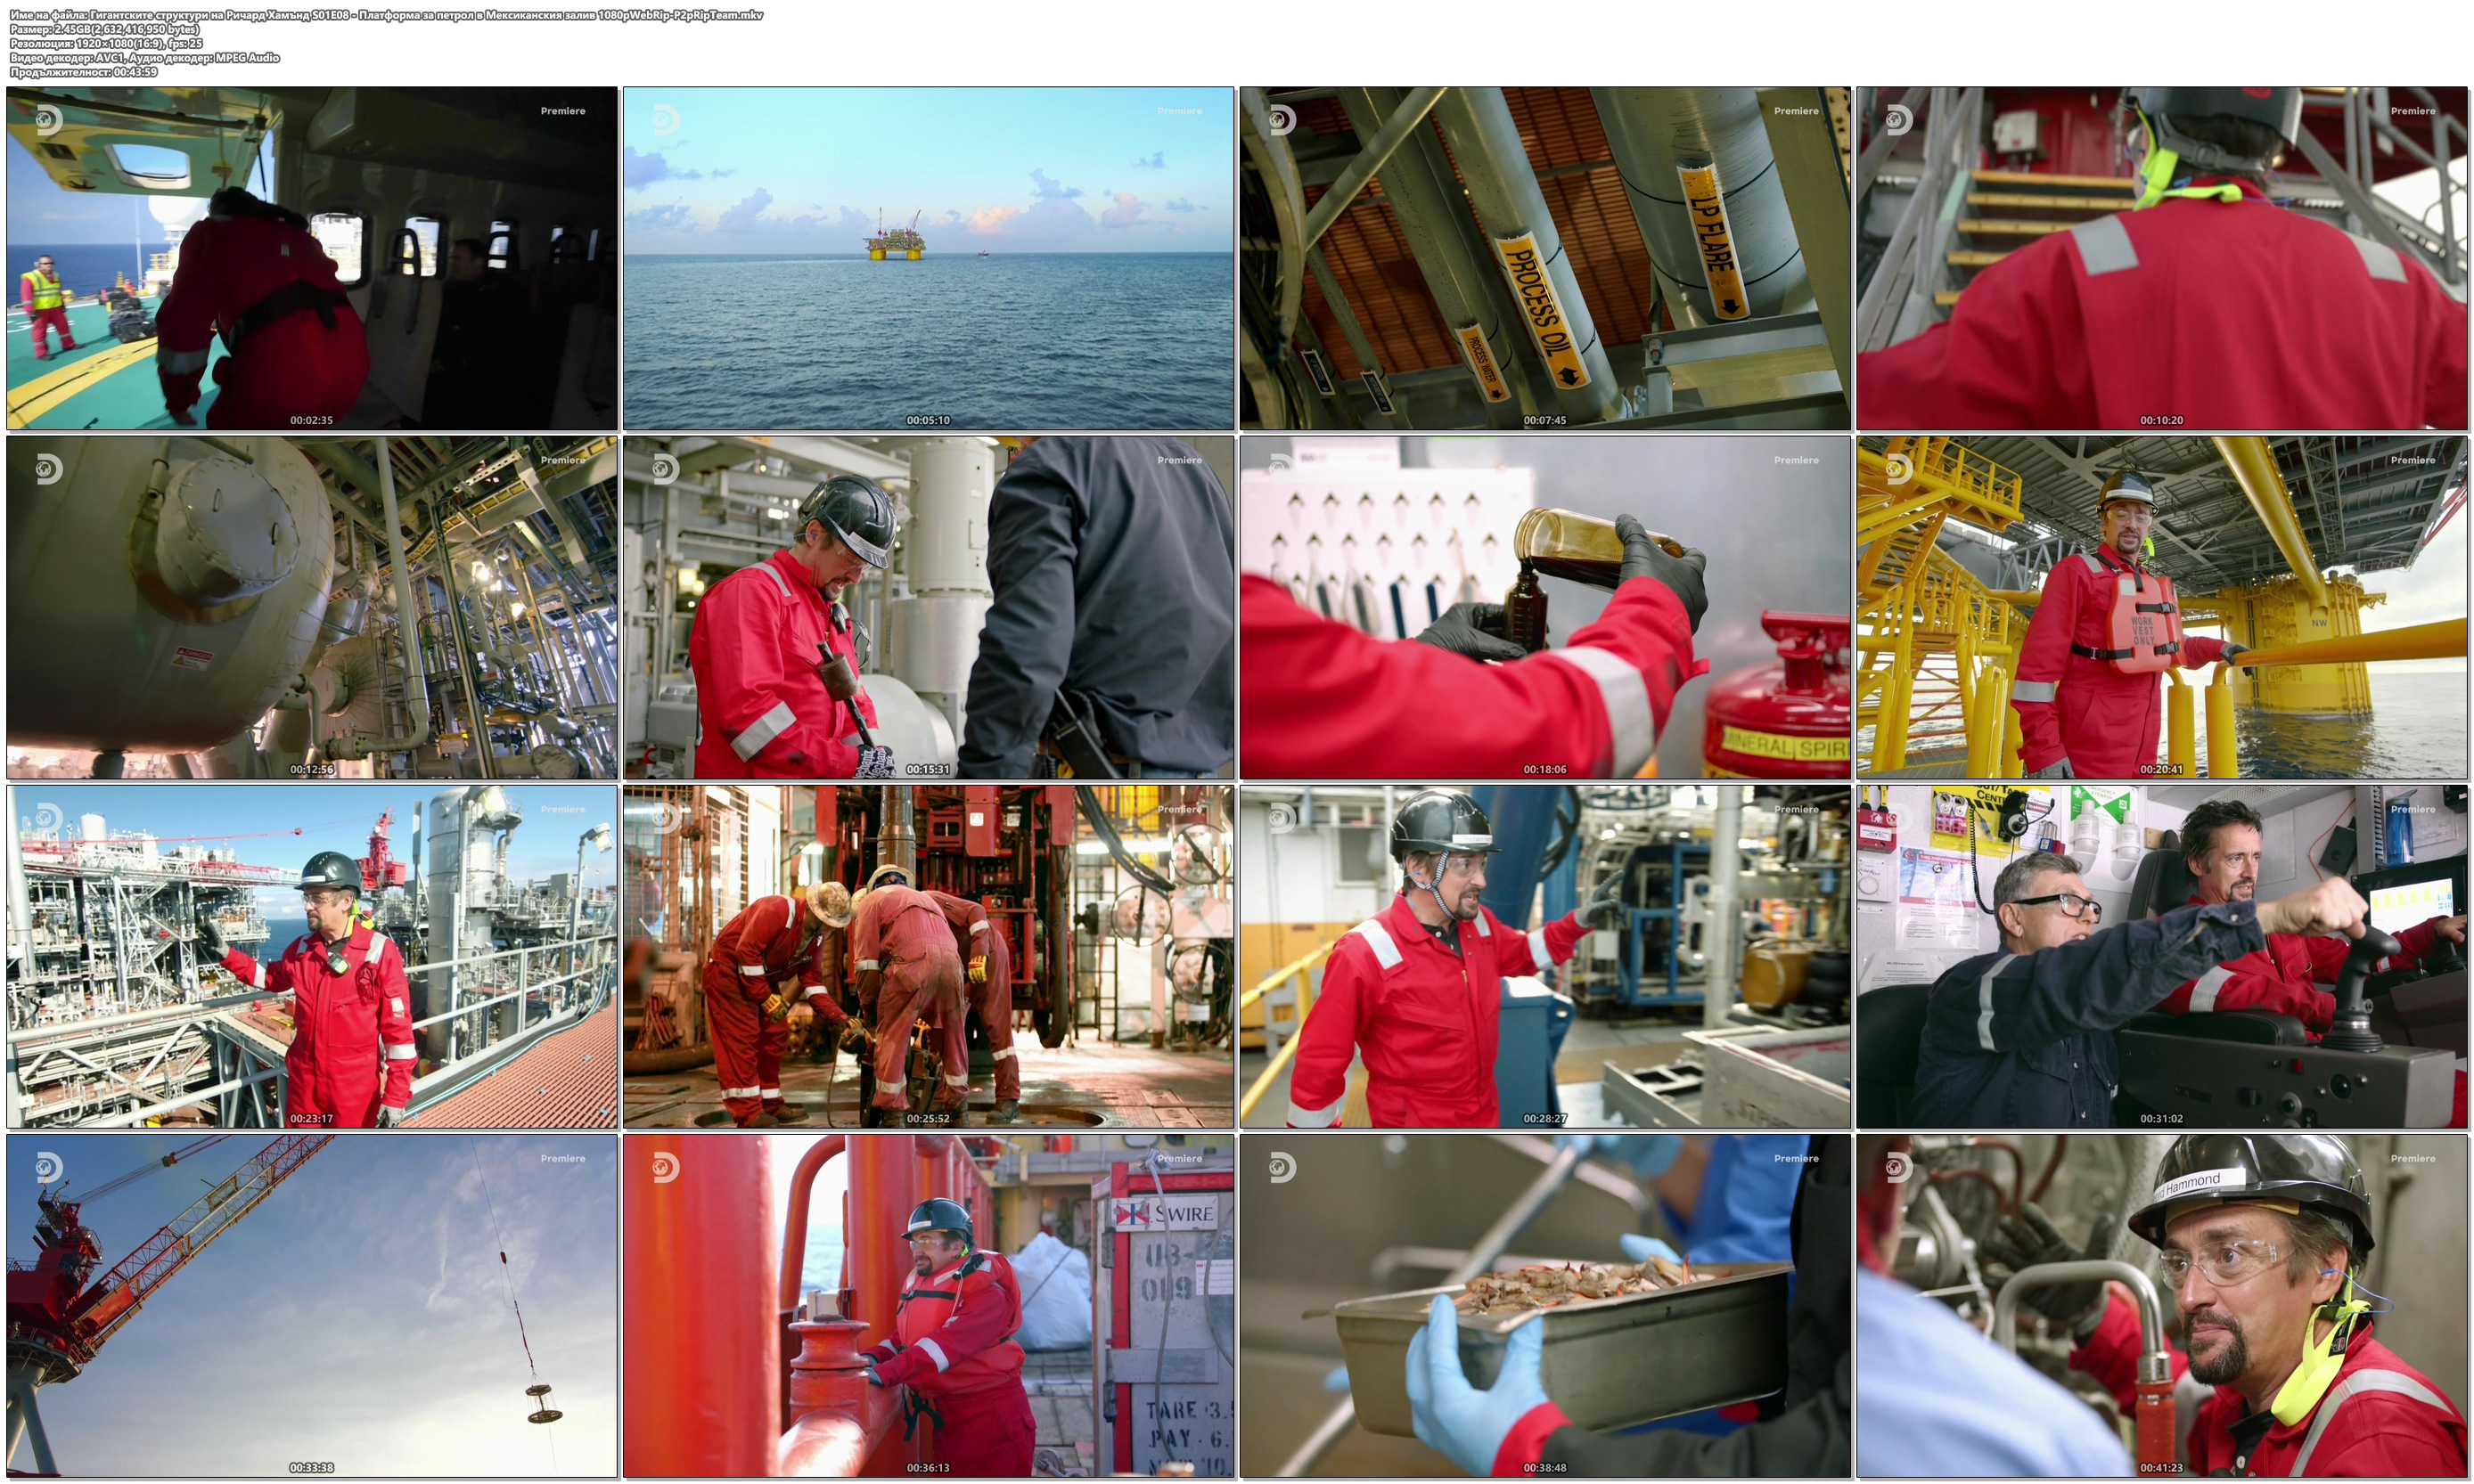Select the seafood tray thumbnail at 00:38:48
The image size is (2474, 1484).
click(x=1544, y=1305)
